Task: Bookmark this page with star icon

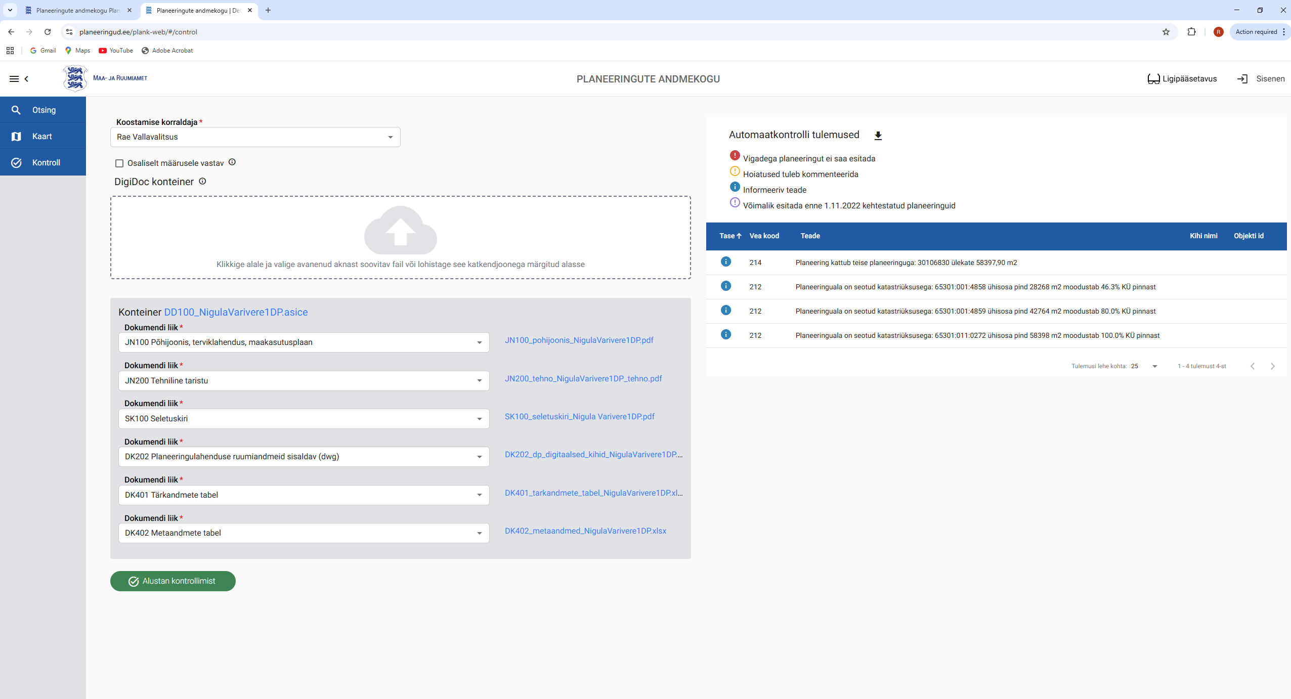Action: pyautogui.click(x=1166, y=32)
